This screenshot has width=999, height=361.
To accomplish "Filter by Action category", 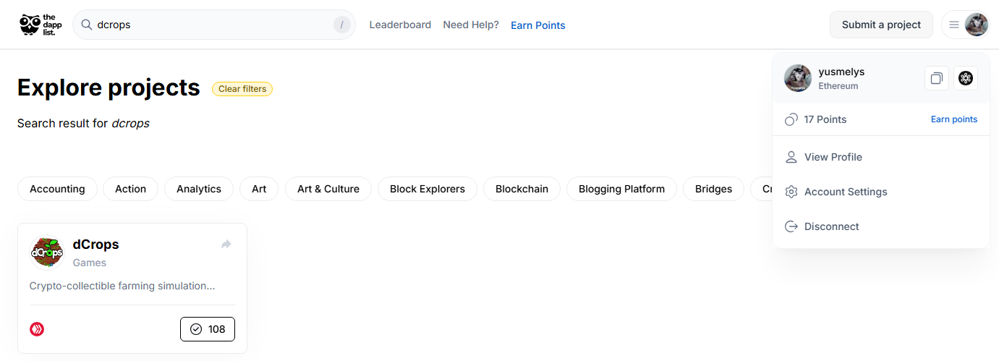I will coord(131,189).
